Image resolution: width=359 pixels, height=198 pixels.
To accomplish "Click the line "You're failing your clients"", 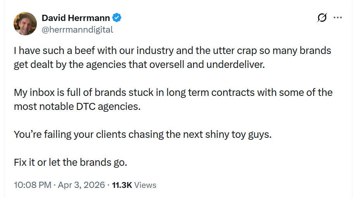I will click(142, 134).
